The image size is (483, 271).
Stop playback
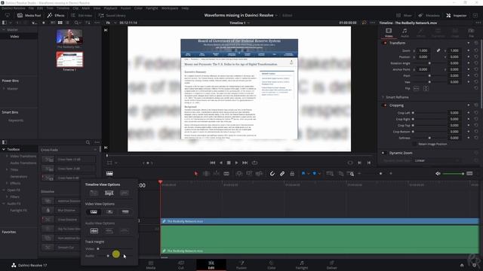(x=229, y=163)
